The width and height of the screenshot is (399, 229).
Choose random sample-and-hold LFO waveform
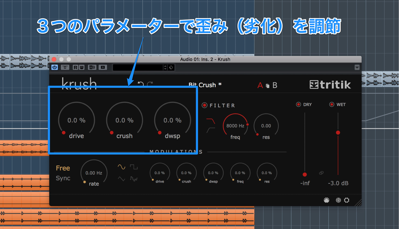[134, 179]
